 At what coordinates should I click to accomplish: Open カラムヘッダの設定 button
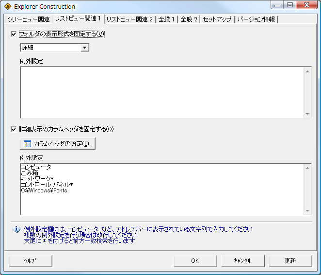[x=58, y=143]
